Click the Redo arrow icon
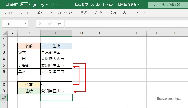 52,5
